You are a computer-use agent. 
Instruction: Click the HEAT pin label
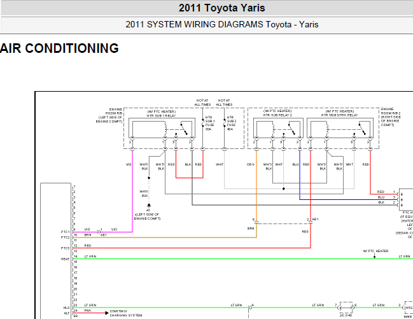pos(65,259)
